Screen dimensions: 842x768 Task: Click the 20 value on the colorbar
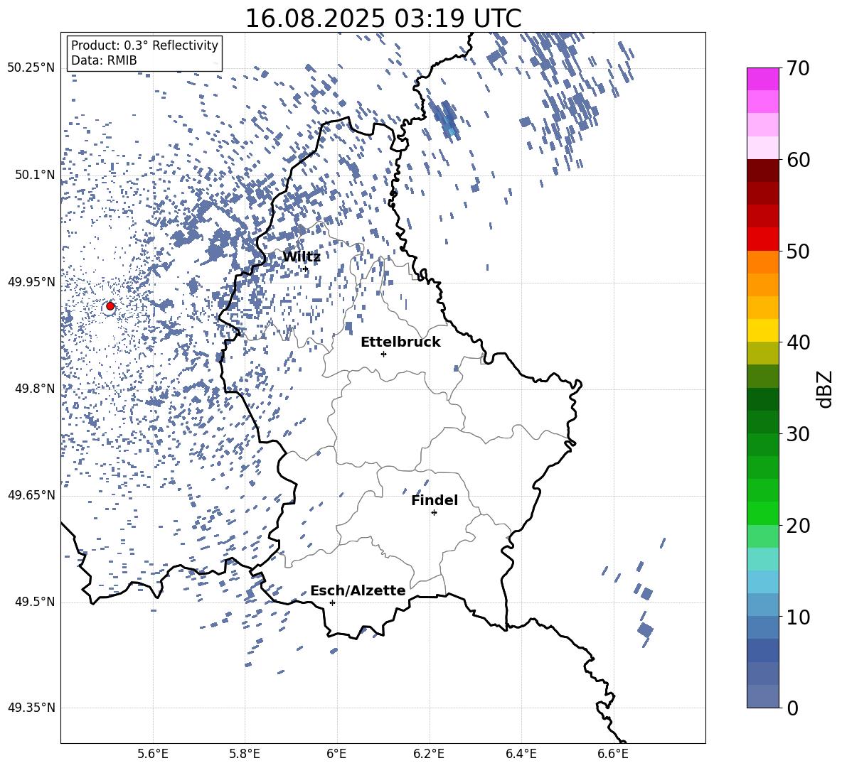coord(798,526)
